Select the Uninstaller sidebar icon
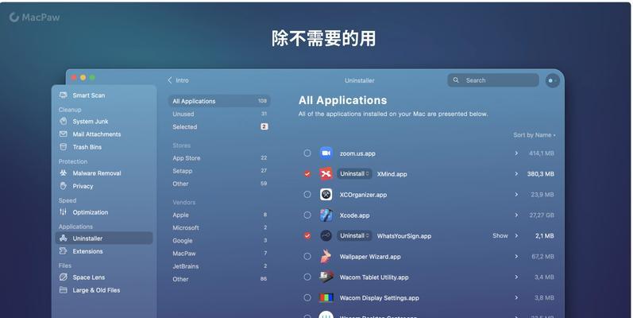 pyautogui.click(x=64, y=238)
